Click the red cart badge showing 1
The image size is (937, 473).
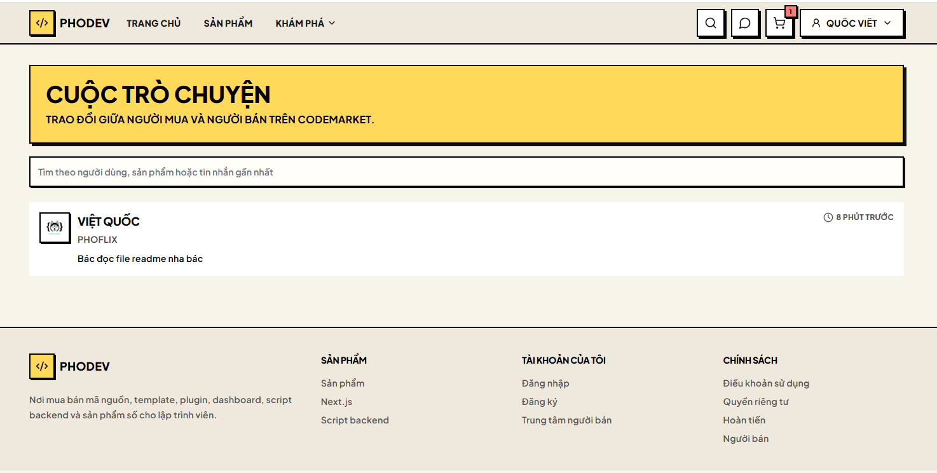click(x=791, y=11)
